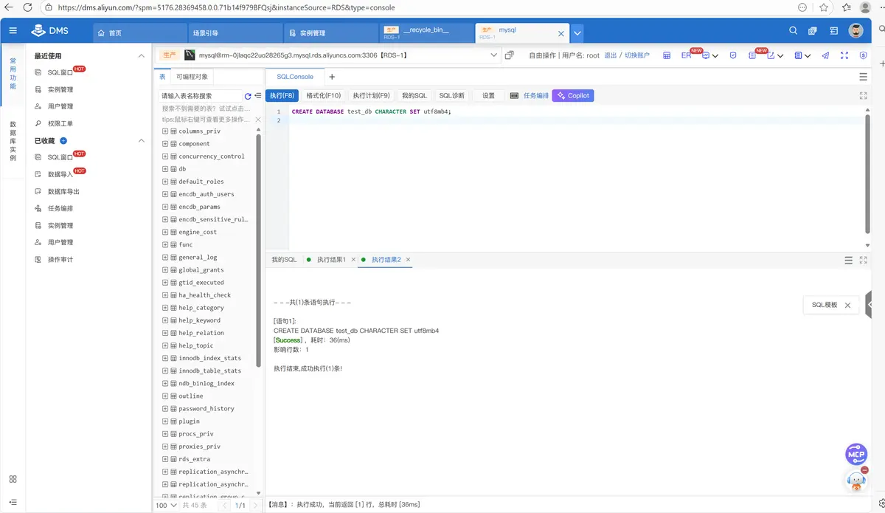
Task: Open 权限工单 in sidebar
Action: [60, 123]
